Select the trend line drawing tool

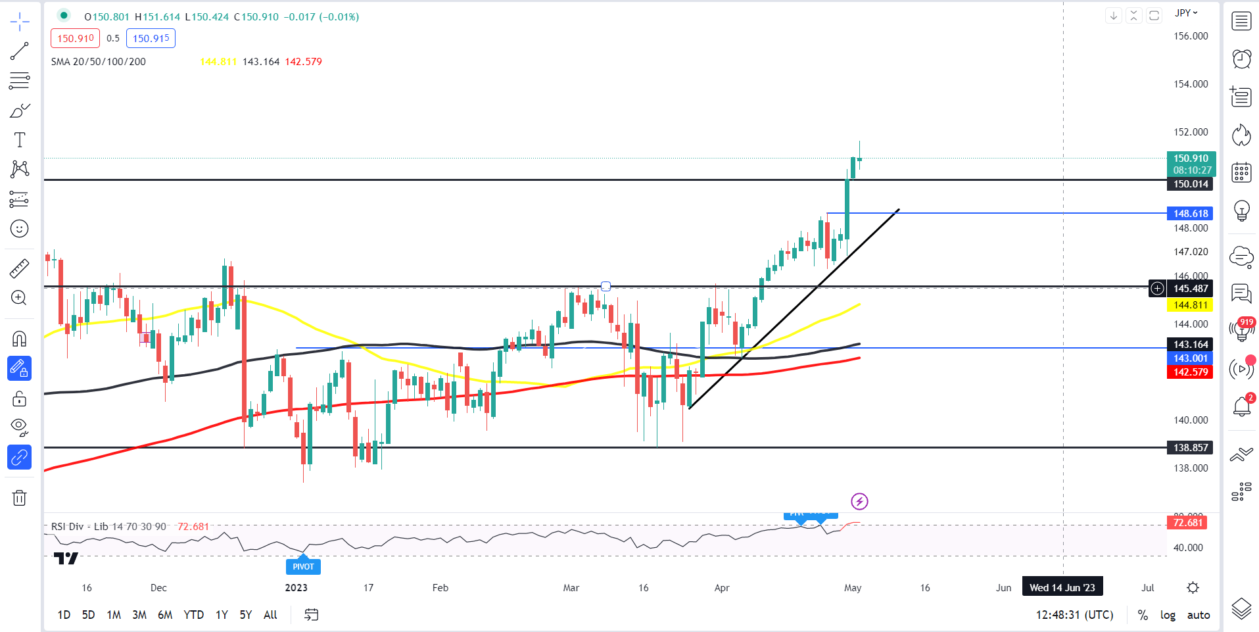(x=20, y=51)
